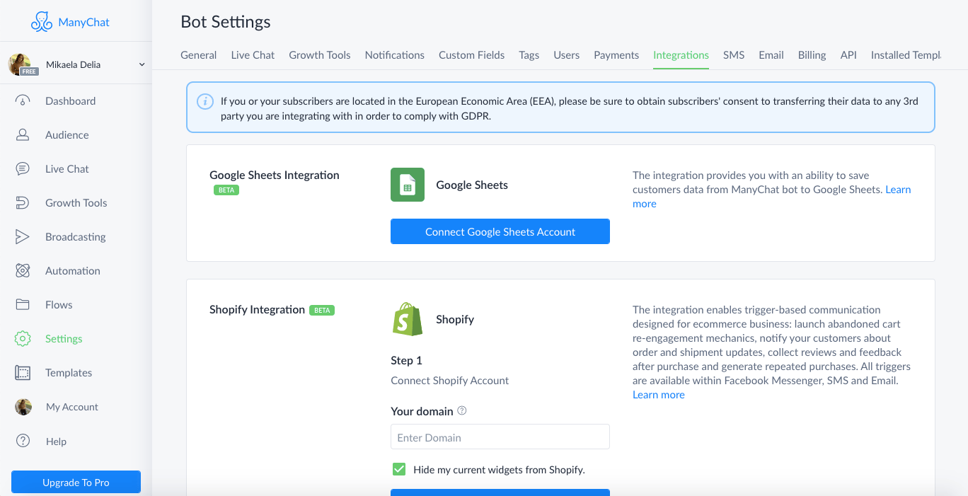The height and width of the screenshot is (496, 968).
Task: Click Connect Google Sheets Account button
Action: coord(500,231)
